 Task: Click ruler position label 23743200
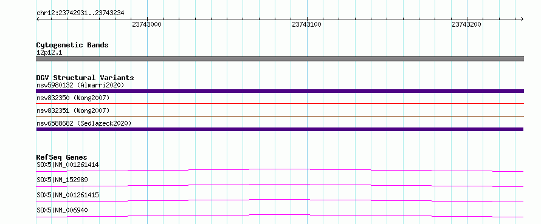(466, 24)
